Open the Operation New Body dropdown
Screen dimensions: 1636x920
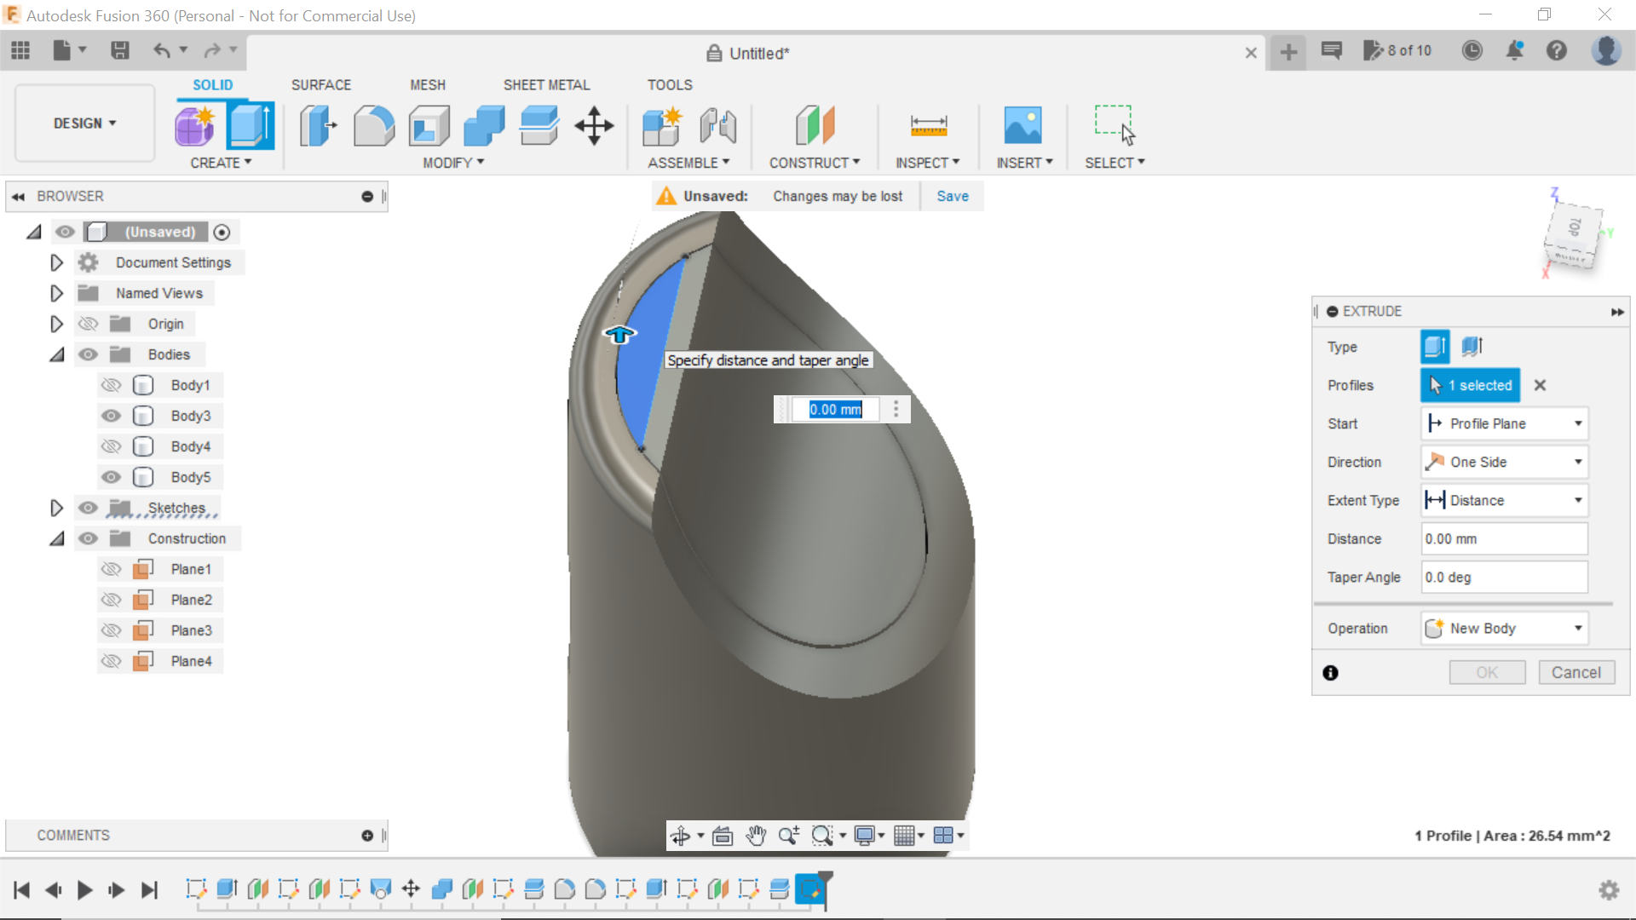pyautogui.click(x=1504, y=628)
